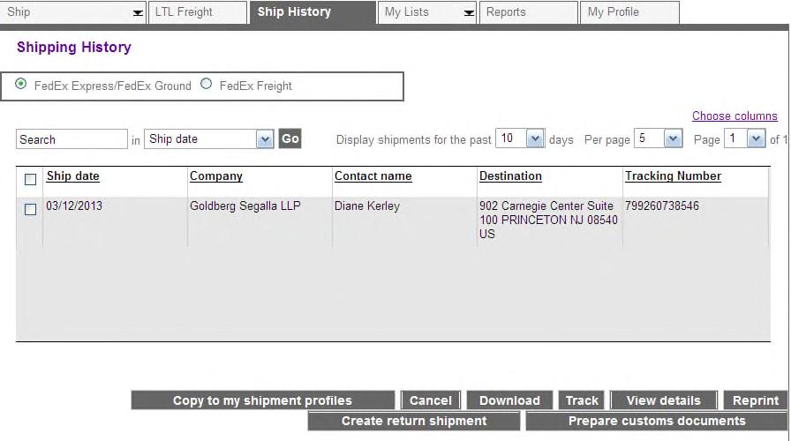Expand the My Lists dropdown arrow
The image size is (791, 441).
(x=469, y=13)
